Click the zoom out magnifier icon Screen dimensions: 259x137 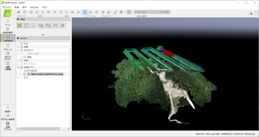[x=61, y=12]
